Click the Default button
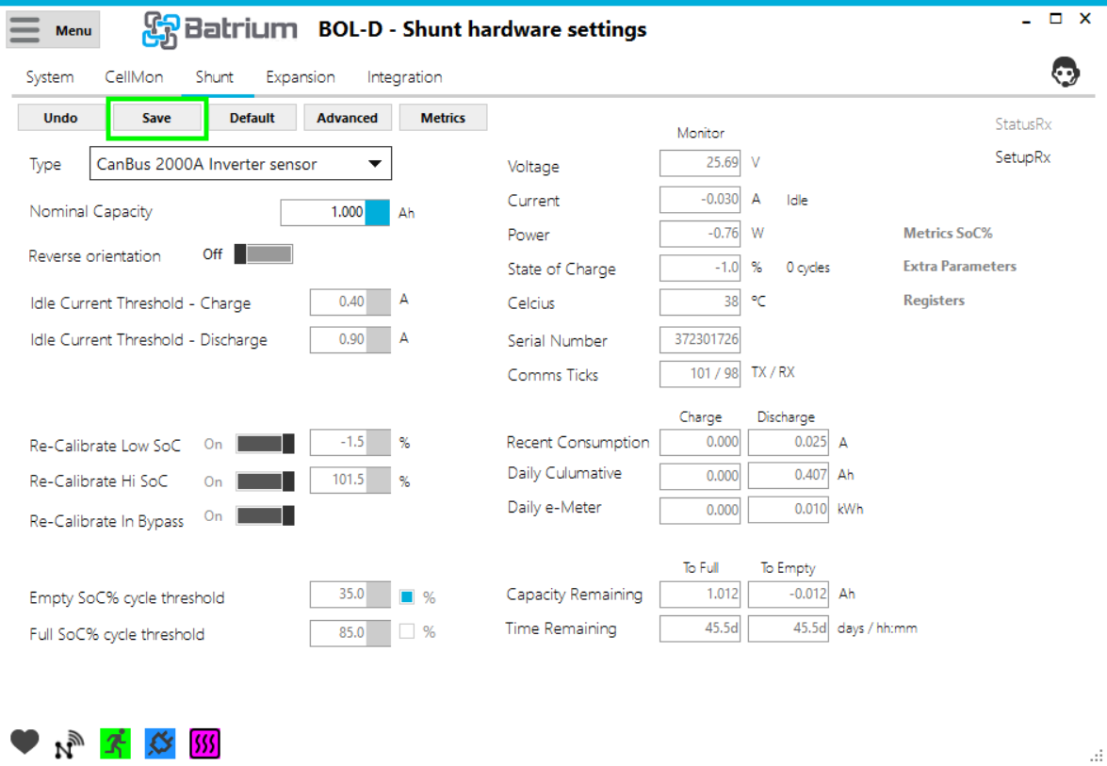 click(252, 118)
